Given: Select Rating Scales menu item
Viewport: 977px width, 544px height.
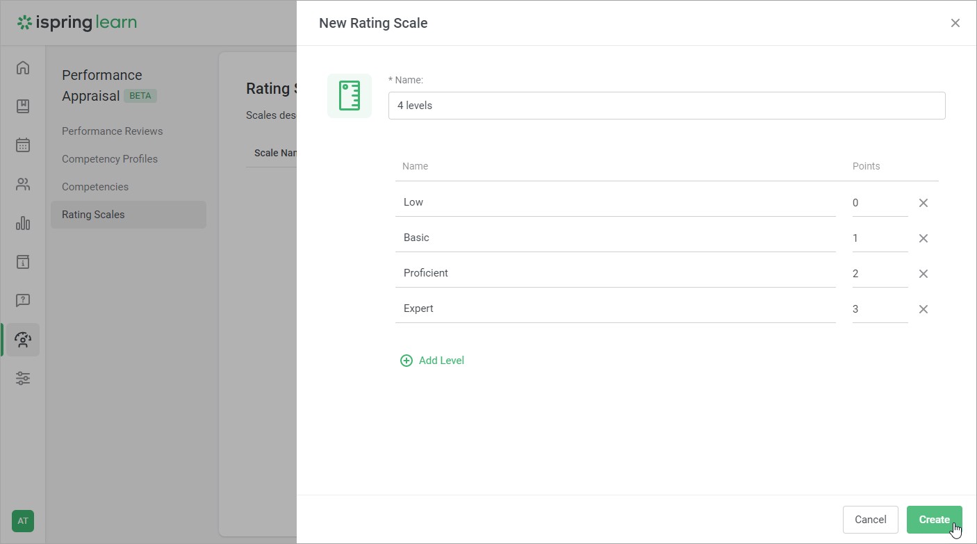Looking at the screenshot, I should pos(129,215).
